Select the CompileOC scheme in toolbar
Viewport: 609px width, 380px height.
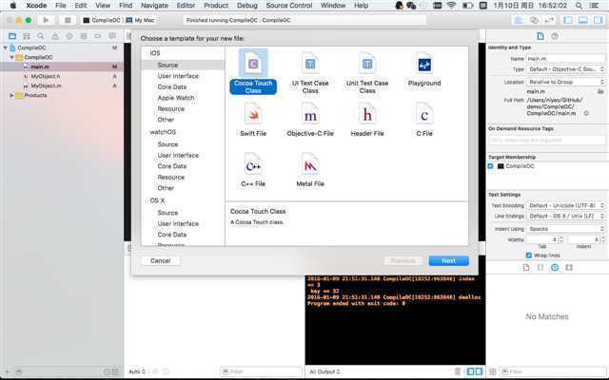(102, 20)
